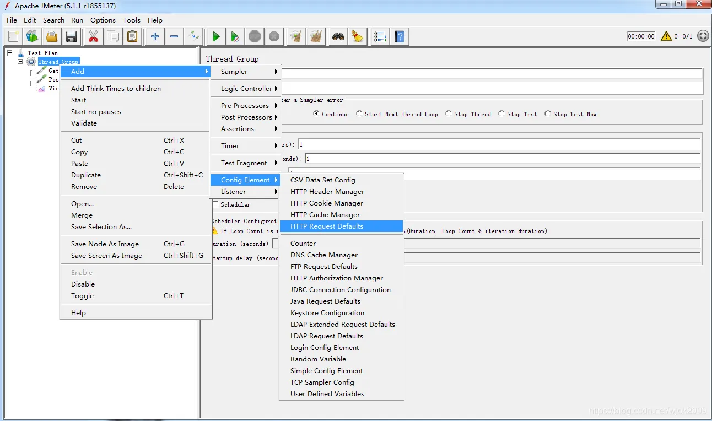Viewport: 712px width, 421px height.
Task: Click Duplicate in the context menu
Action: 136,175
